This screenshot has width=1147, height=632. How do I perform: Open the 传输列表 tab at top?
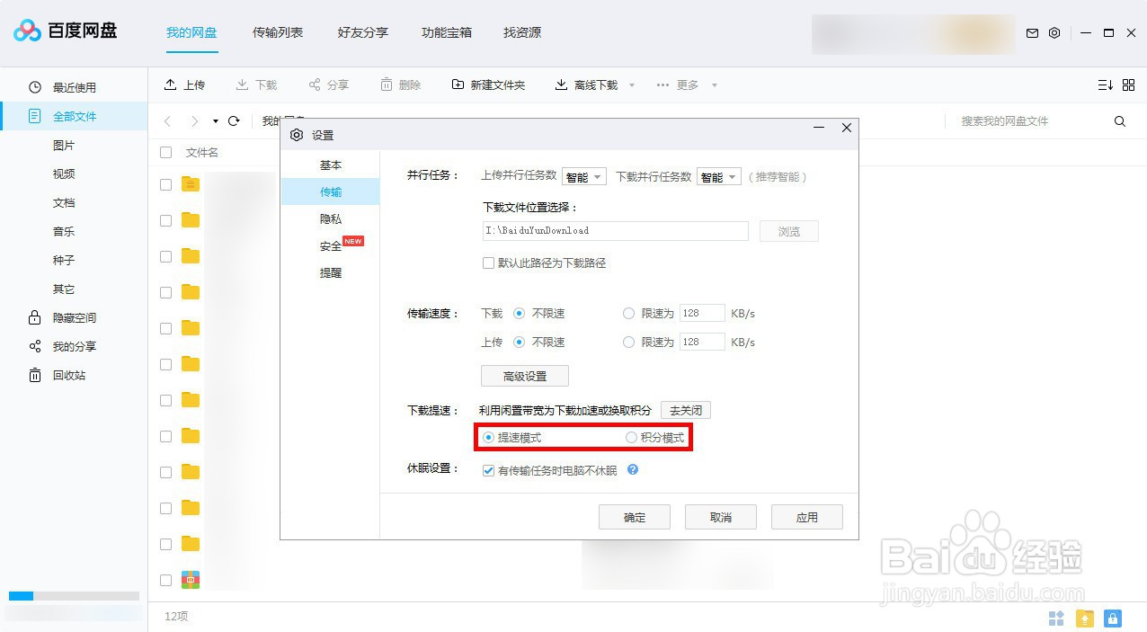pyautogui.click(x=277, y=32)
